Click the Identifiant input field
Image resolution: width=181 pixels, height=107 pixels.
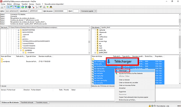[x=35, y=11]
